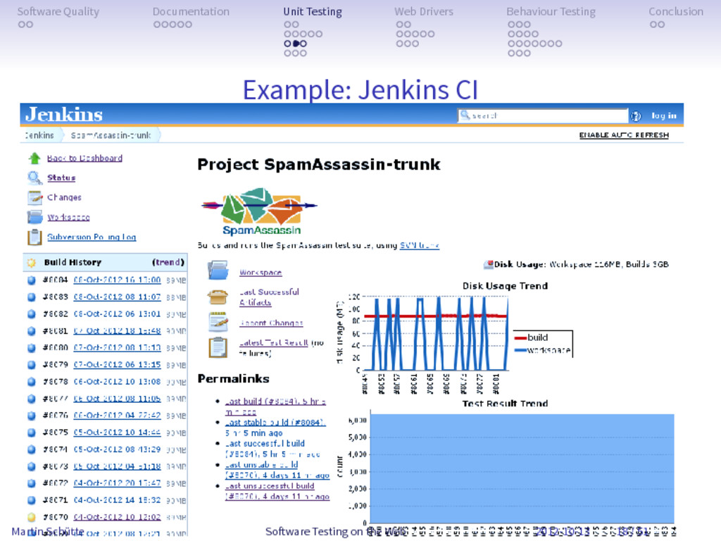This screenshot has height=541, width=721.
Task: Click the blue status ball for build #8083
Action: pos(31,297)
